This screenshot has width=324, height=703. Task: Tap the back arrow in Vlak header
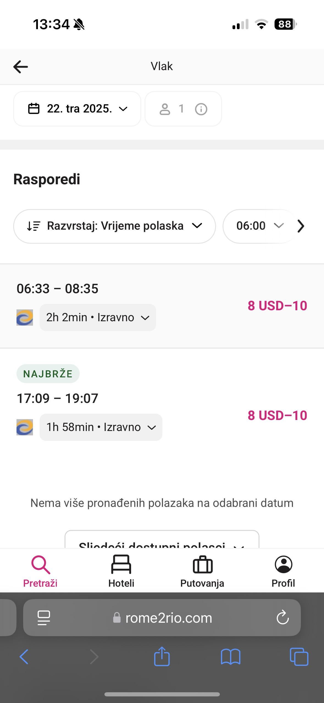click(21, 67)
